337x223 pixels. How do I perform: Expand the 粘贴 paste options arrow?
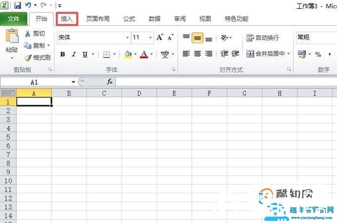click(12, 58)
